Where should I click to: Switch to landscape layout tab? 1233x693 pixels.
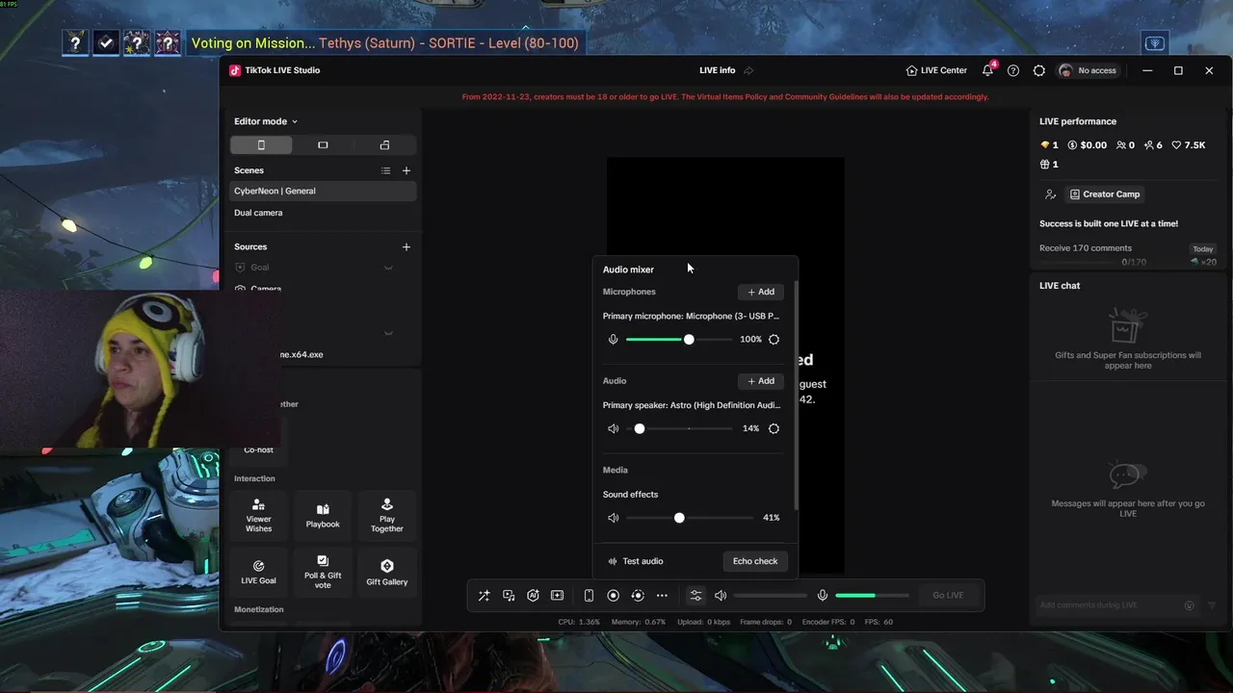pos(323,145)
